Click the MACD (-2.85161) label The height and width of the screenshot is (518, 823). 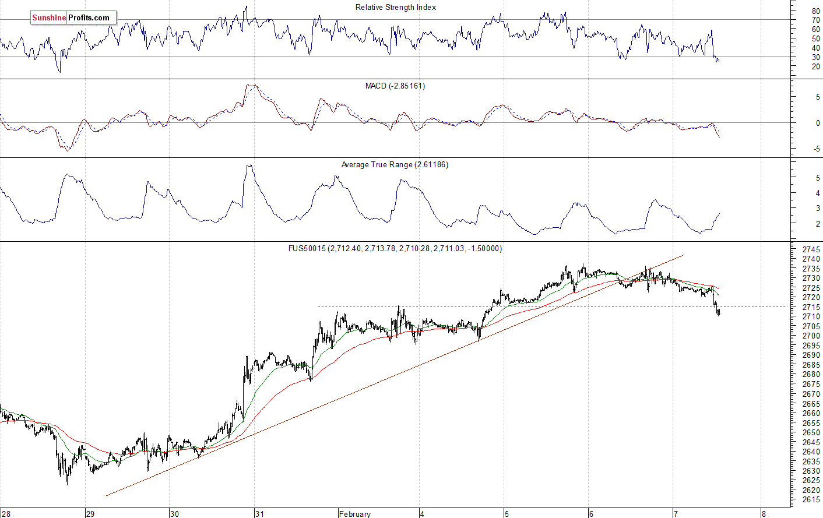tap(395, 86)
